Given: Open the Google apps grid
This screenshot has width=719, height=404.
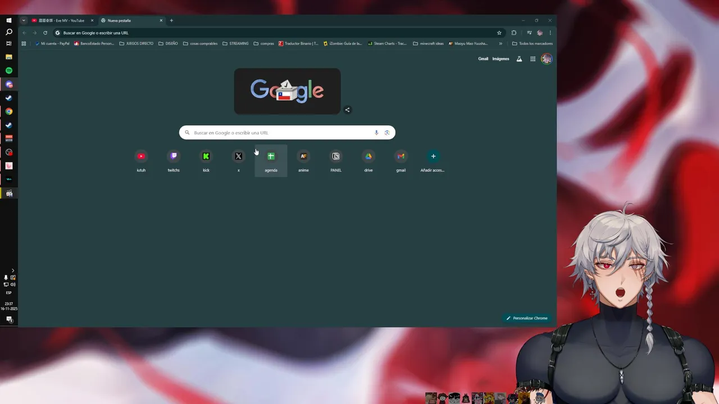Looking at the screenshot, I should 533,59.
